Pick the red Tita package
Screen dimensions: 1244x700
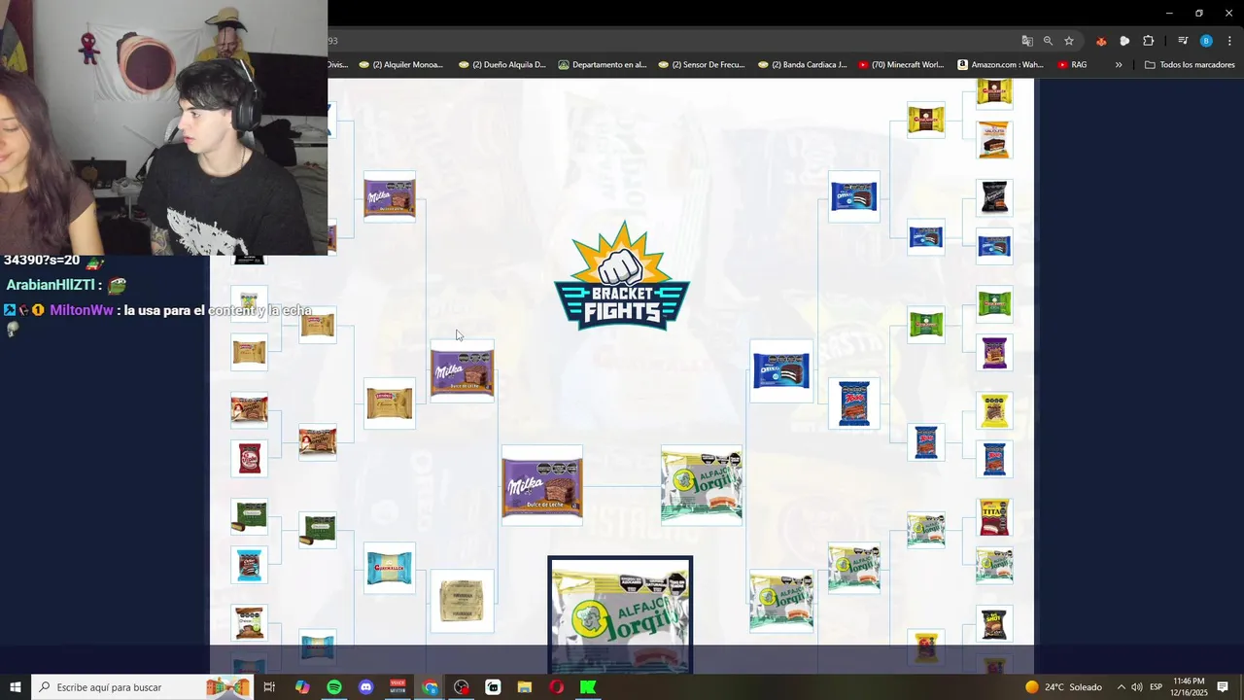click(x=994, y=517)
